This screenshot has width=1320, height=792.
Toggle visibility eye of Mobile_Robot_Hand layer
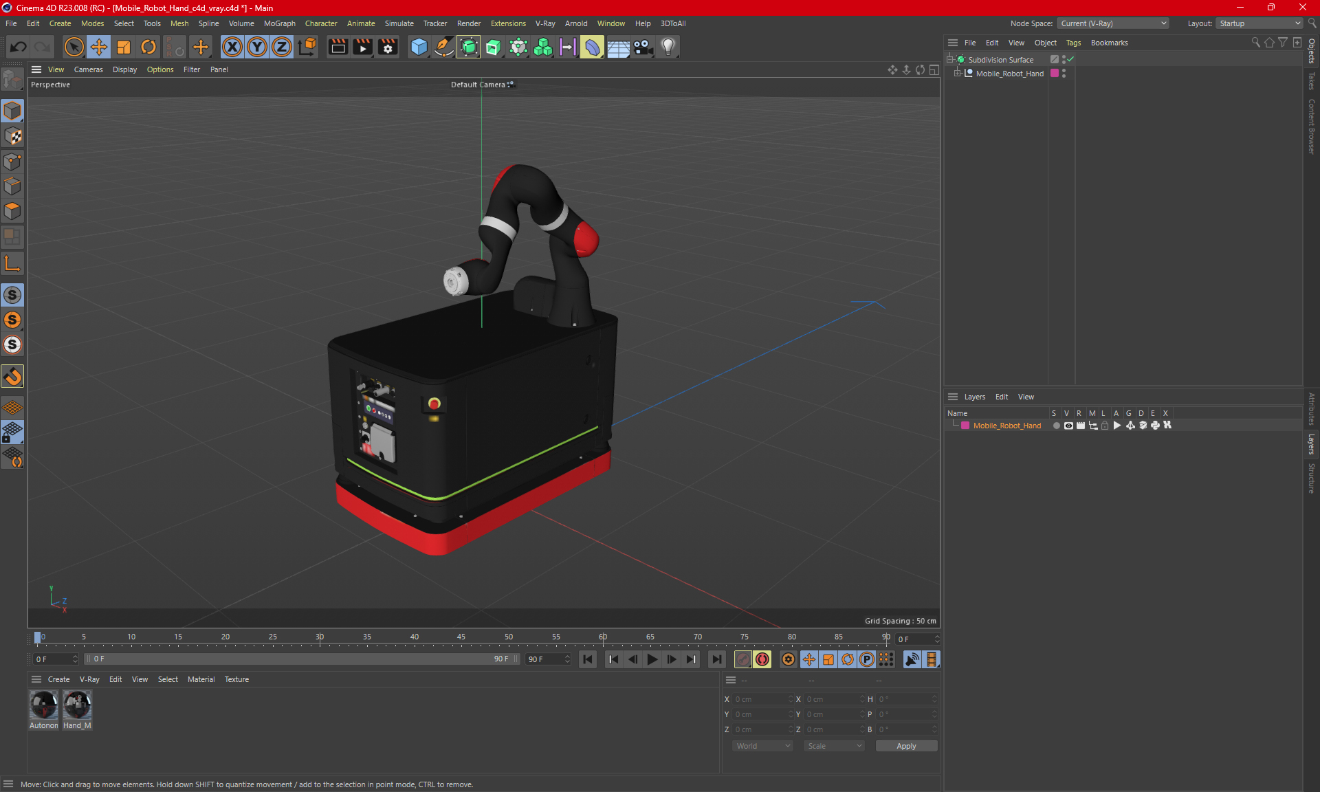coord(1068,426)
